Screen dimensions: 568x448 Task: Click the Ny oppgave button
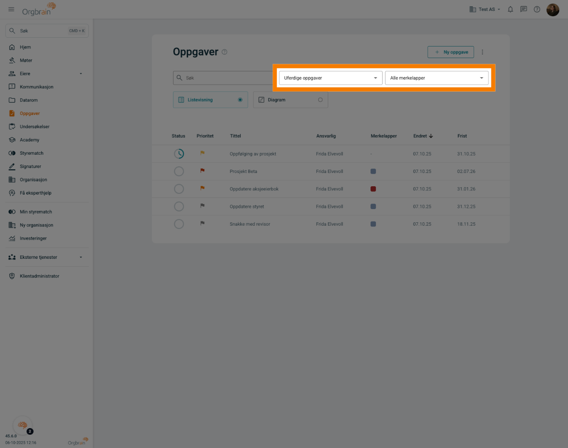pos(451,52)
